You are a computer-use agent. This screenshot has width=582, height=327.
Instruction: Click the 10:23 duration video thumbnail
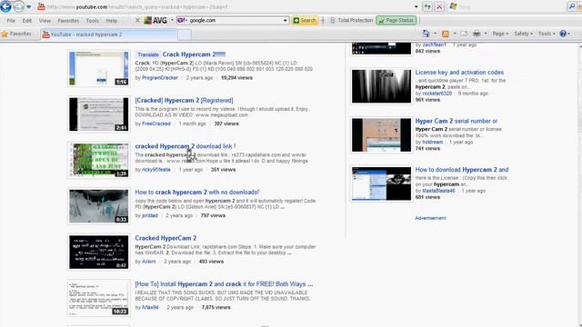99,298
